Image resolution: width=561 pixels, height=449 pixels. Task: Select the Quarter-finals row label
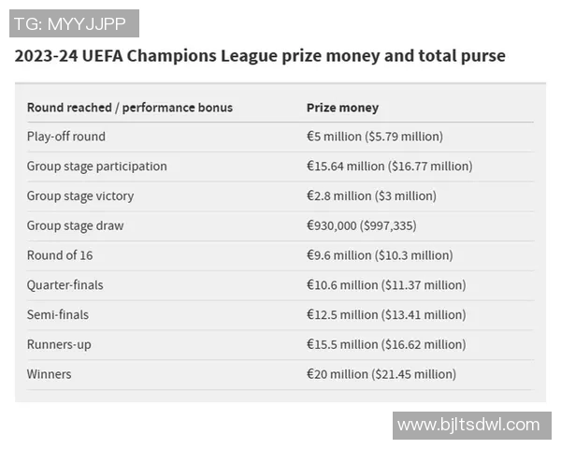pos(65,285)
